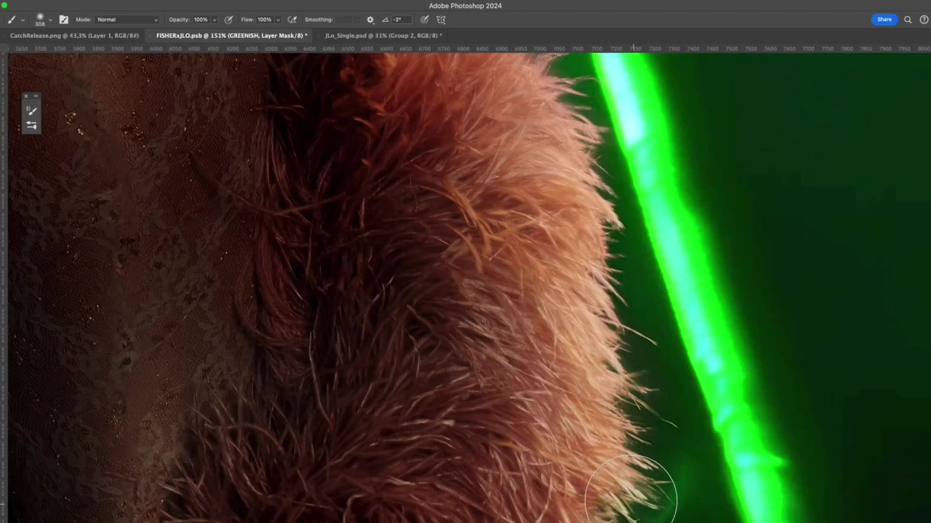Open the brush preset picker showing size 308
This screenshot has height=523, width=931.
coord(40,20)
